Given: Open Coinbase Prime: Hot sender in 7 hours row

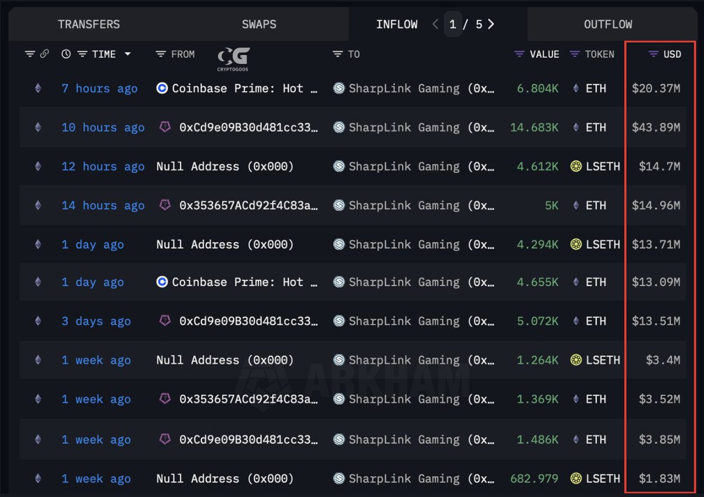Looking at the screenshot, I should click(245, 88).
